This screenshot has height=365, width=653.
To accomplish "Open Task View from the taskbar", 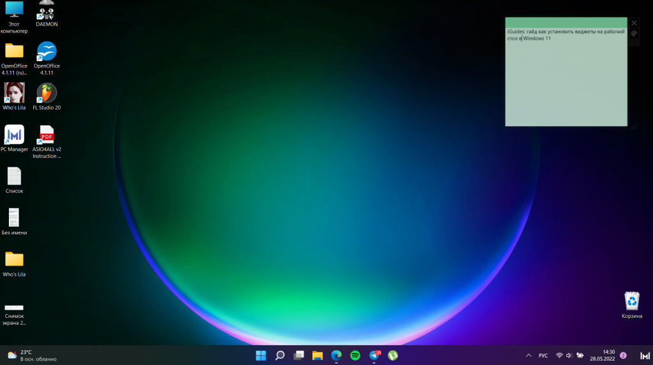I will pos(298,355).
